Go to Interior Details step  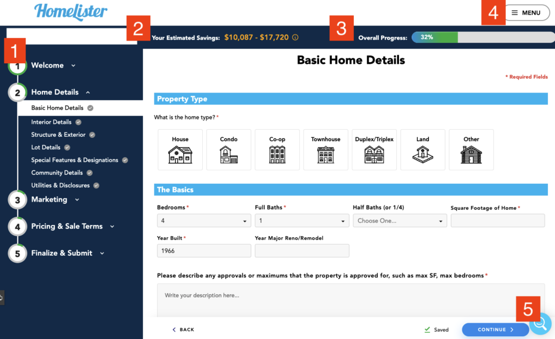tap(51, 122)
